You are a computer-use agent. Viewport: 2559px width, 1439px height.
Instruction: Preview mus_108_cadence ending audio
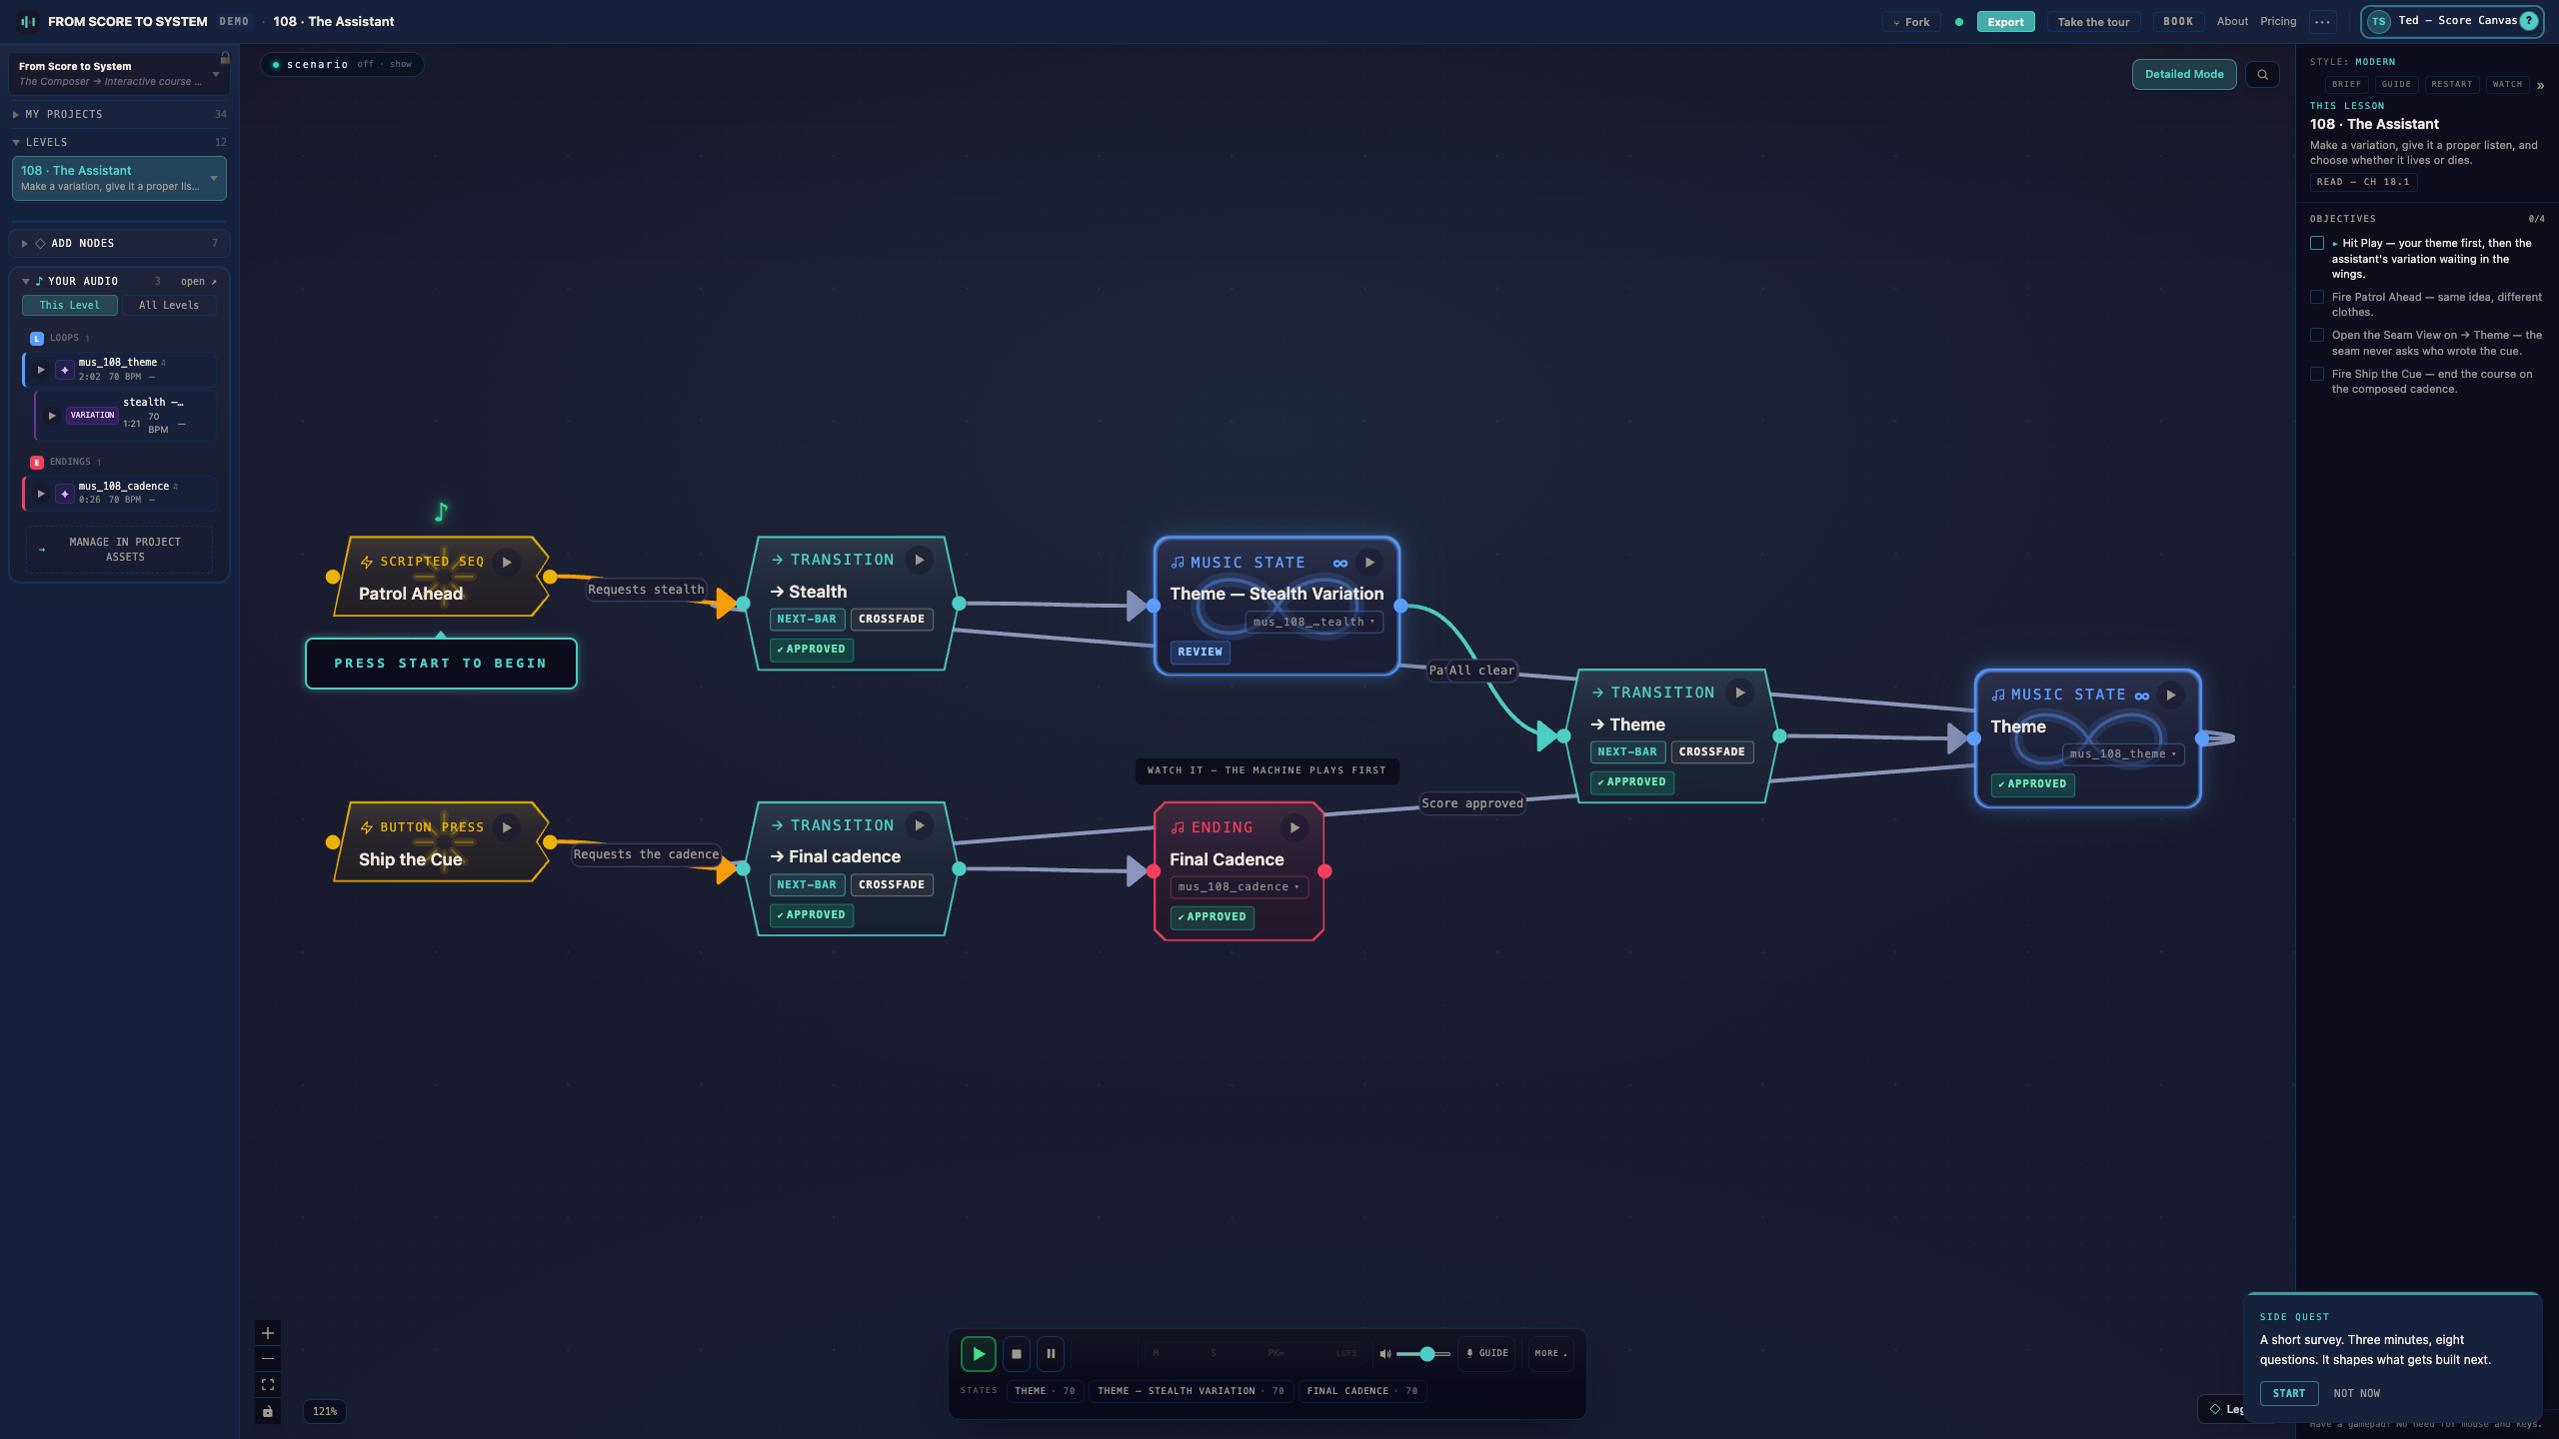(x=41, y=494)
